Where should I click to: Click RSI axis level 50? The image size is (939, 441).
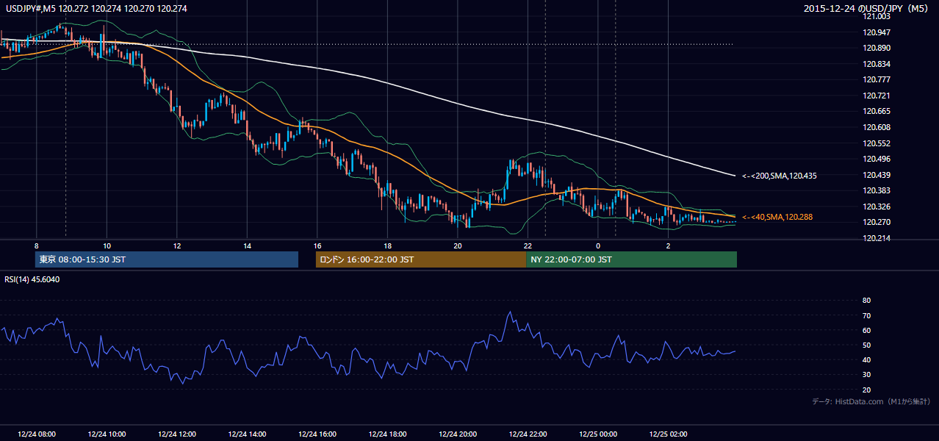pyautogui.click(x=866, y=345)
